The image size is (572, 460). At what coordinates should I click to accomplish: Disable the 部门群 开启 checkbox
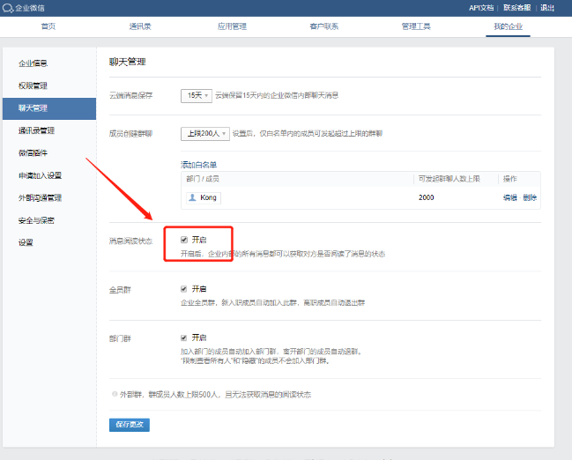point(184,338)
